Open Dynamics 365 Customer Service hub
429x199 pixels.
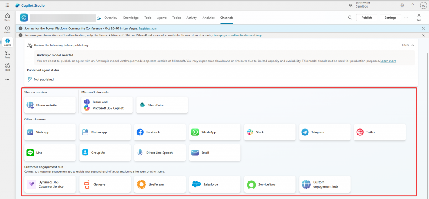[x=50, y=184]
